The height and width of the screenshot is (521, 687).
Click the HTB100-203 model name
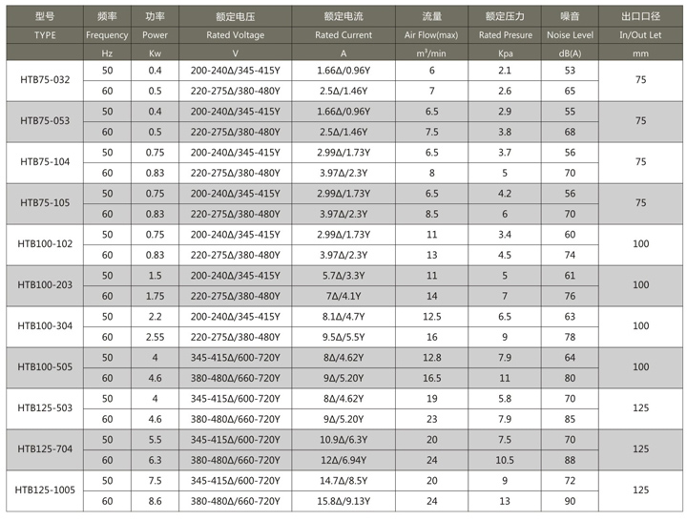(45, 284)
